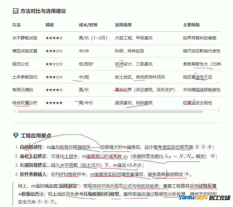Viewport: 233px width, 207px height.
Task: Click the diamond icon beside 工程应用要点
Action: coord(16,136)
